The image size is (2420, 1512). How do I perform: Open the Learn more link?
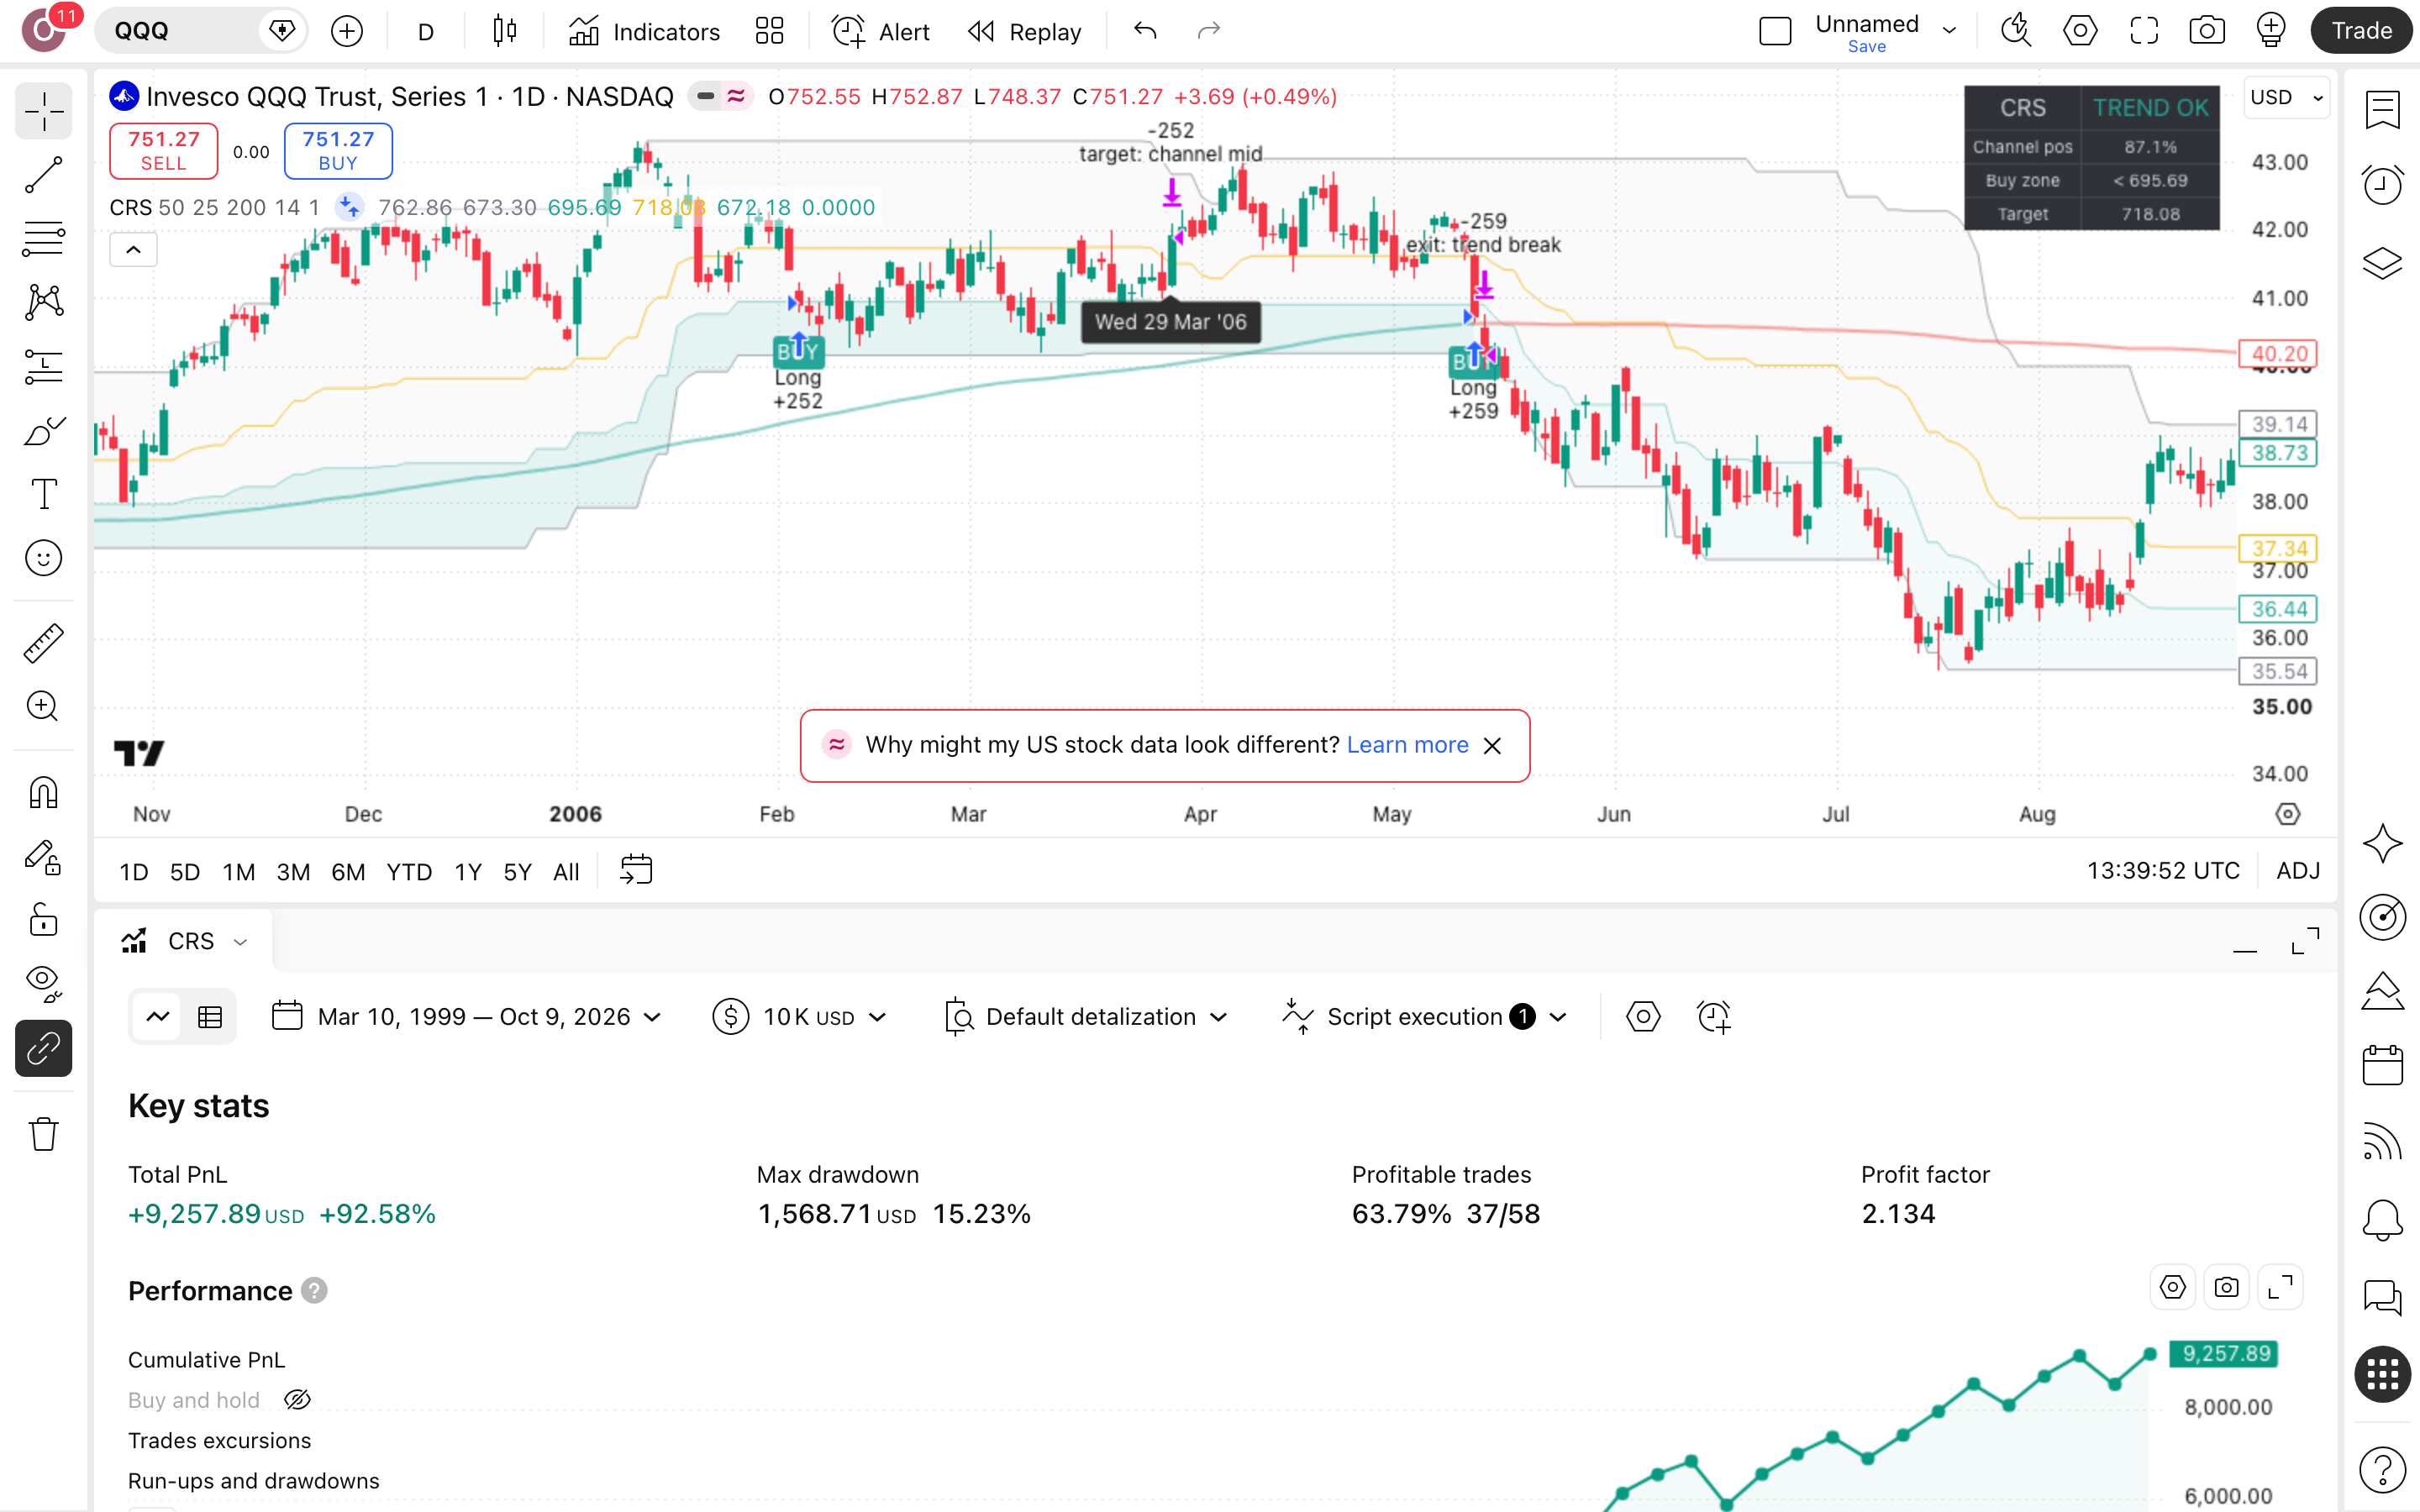pos(1407,745)
